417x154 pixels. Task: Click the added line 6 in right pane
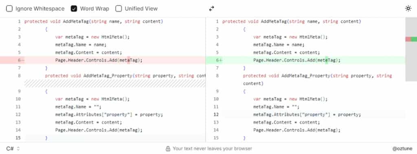click(305, 60)
